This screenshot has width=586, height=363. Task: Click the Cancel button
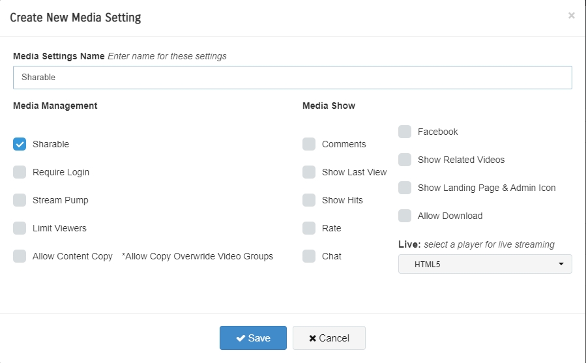pyautogui.click(x=329, y=338)
